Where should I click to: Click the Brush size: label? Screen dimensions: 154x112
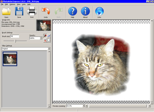click(x=6, y=36)
